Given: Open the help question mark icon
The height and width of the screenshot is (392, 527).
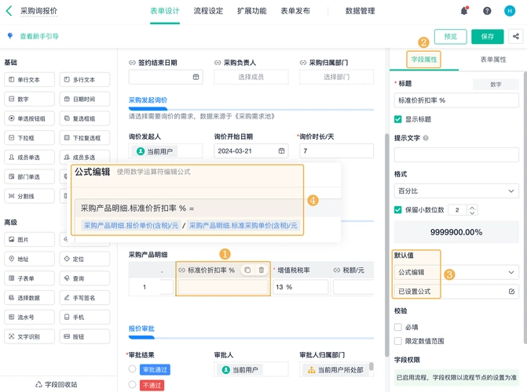Looking at the screenshot, I should point(487,11).
